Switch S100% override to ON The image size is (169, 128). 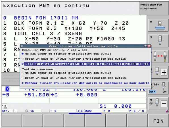(164, 92)
